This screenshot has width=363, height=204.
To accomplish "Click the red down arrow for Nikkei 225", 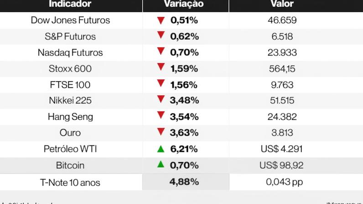I will click(160, 100).
